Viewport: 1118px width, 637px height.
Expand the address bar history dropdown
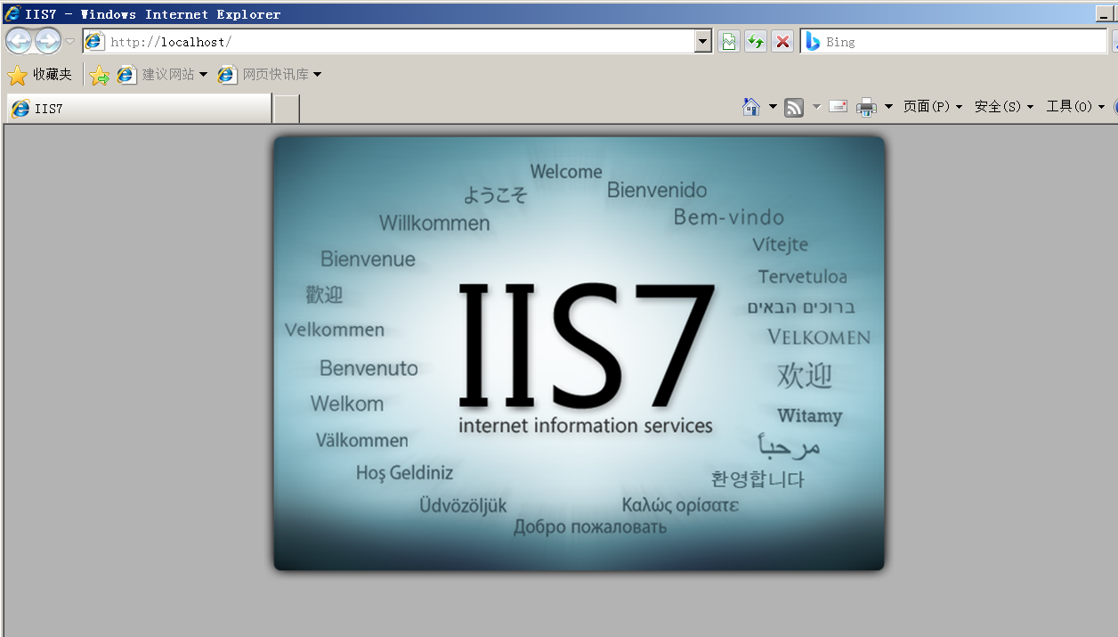click(x=703, y=42)
